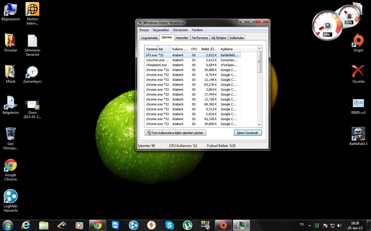
Task: Click the process list scrollbar thumb
Action: point(259,62)
